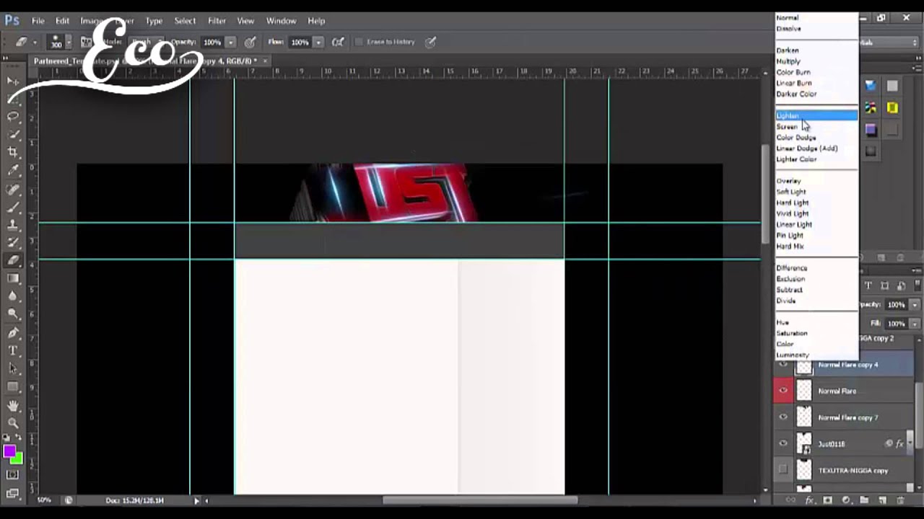Select the Lasso tool
This screenshot has width=924, height=519.
click(x=13, y=116)
